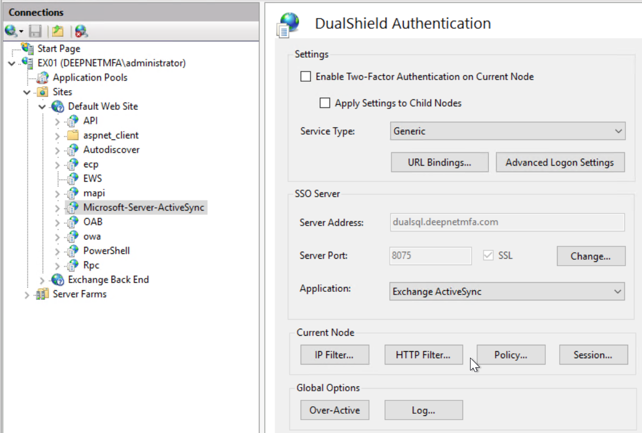Open the HTTP Filter settings
Image resolution: width=642 pixels, height=433 pixels.
pos(423,355)
